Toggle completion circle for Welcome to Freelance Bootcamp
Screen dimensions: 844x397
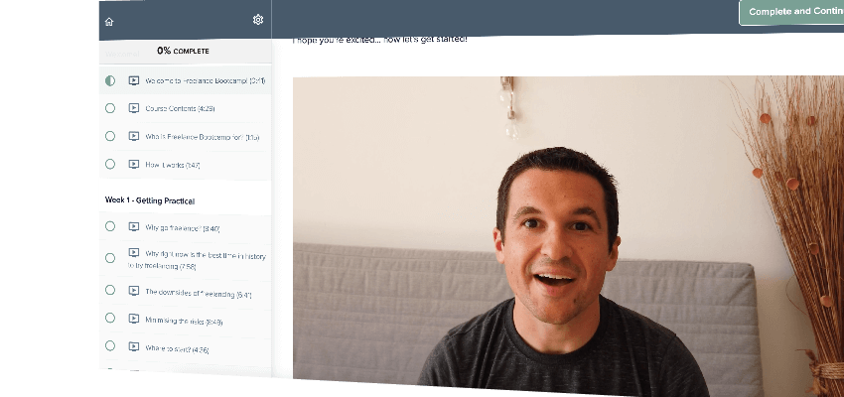(110, 80)
